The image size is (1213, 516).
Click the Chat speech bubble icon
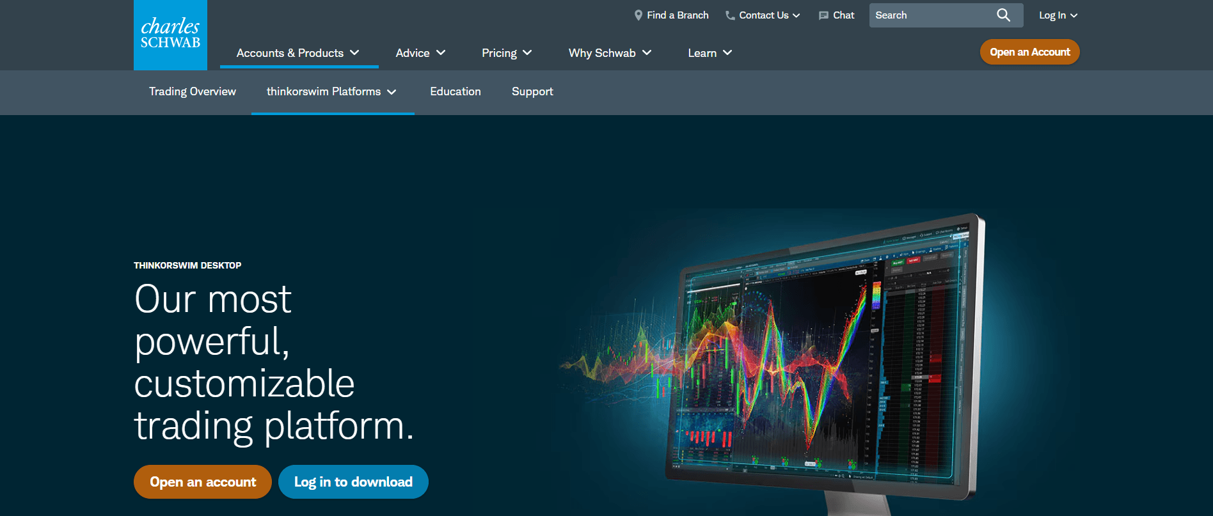point(823,15)
